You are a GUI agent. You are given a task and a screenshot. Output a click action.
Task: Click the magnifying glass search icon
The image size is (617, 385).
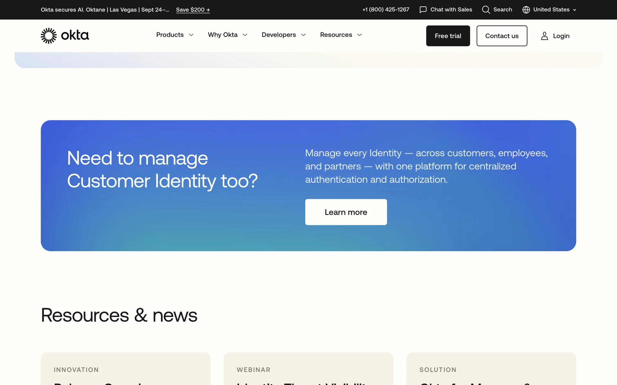(x=486, y=10)
